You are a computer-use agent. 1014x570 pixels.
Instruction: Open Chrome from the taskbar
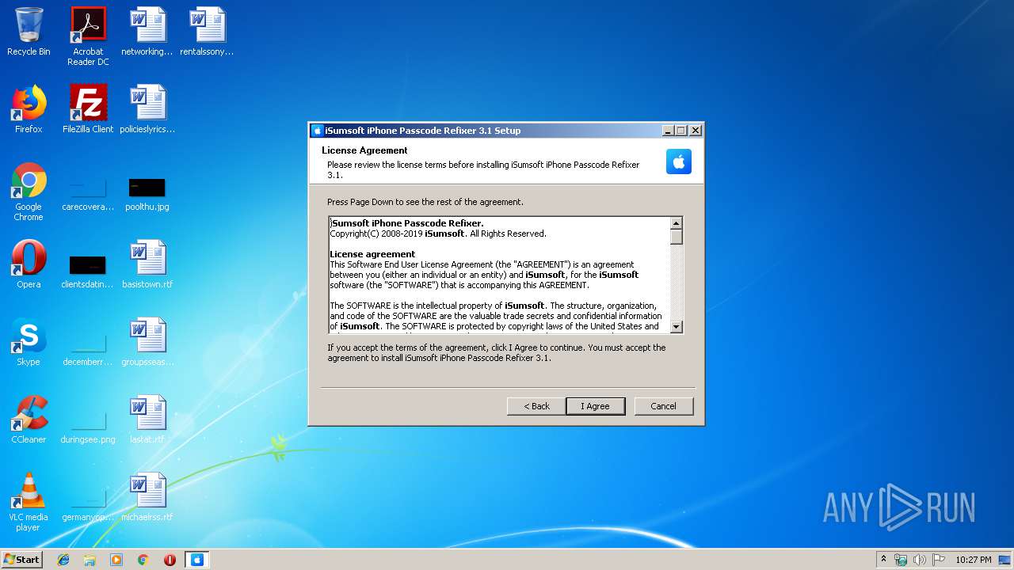[143, 560]
